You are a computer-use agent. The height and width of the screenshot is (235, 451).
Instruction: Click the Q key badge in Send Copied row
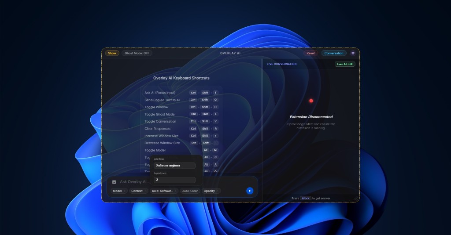215,100
